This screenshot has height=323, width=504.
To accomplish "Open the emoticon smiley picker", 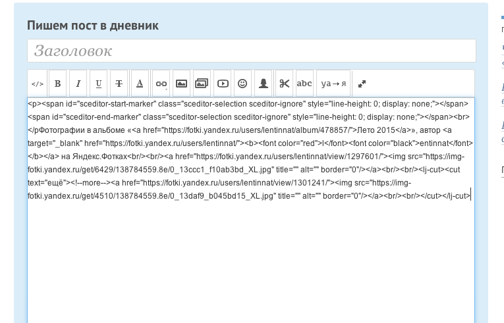I will pyautogui.click(x=243, y=84).
